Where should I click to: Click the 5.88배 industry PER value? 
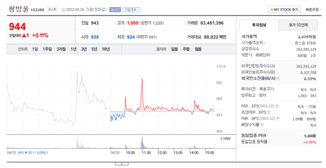(310, 136)
